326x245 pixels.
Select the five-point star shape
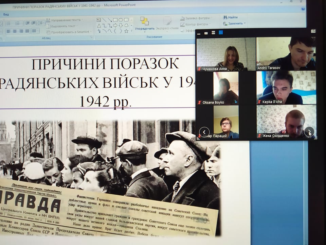click(126, 31)
